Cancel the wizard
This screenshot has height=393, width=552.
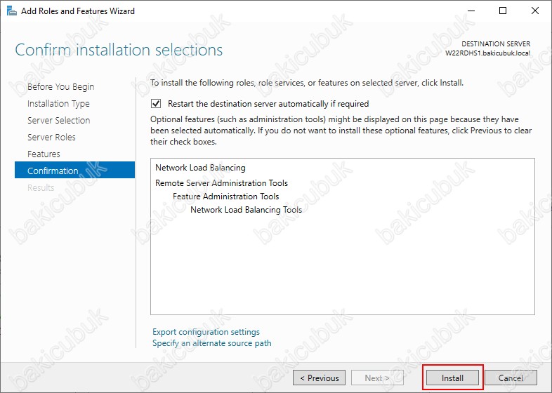coord(511,378)
